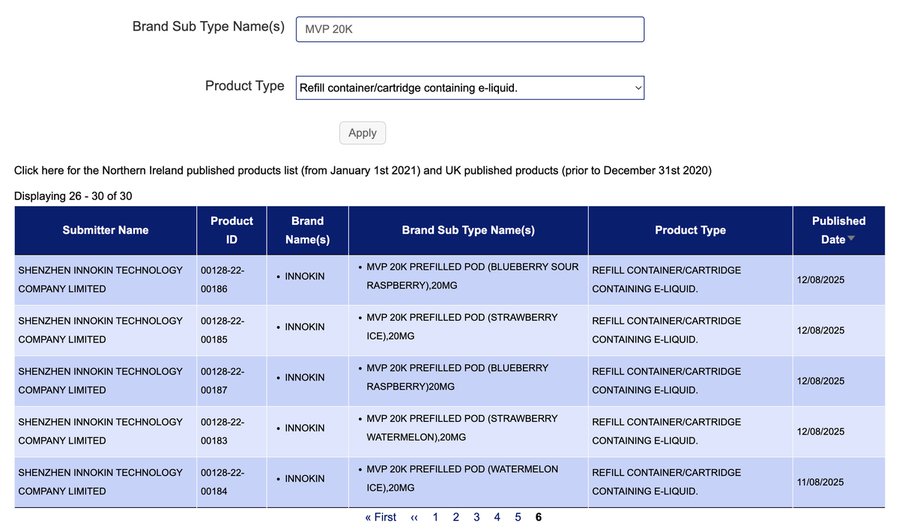Click INNOKIN brand in Strawberry Ice row
899x529 pixels.
(305, 327)
